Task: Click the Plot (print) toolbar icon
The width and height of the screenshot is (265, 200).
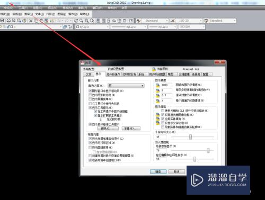Action: click(x=8, y=21)
